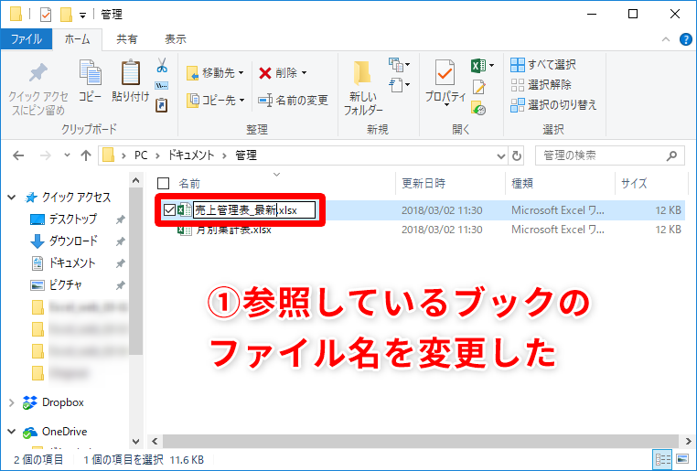Click 選択の切り替え (Invert selection)
697x471 pixels.
point(553,105)
